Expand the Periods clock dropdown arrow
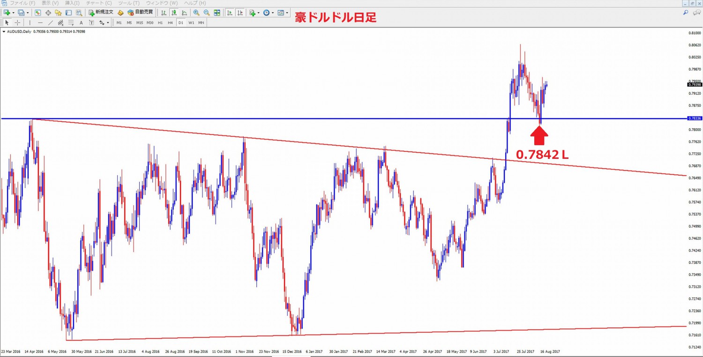This screenshot has width=703, height=357. tap(273, 13)
